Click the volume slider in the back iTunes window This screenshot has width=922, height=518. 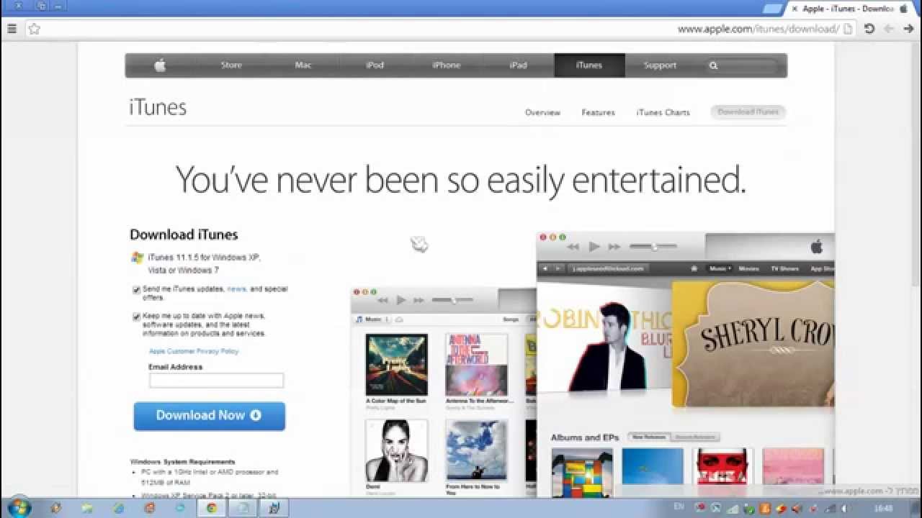click(x=452, y=300)
